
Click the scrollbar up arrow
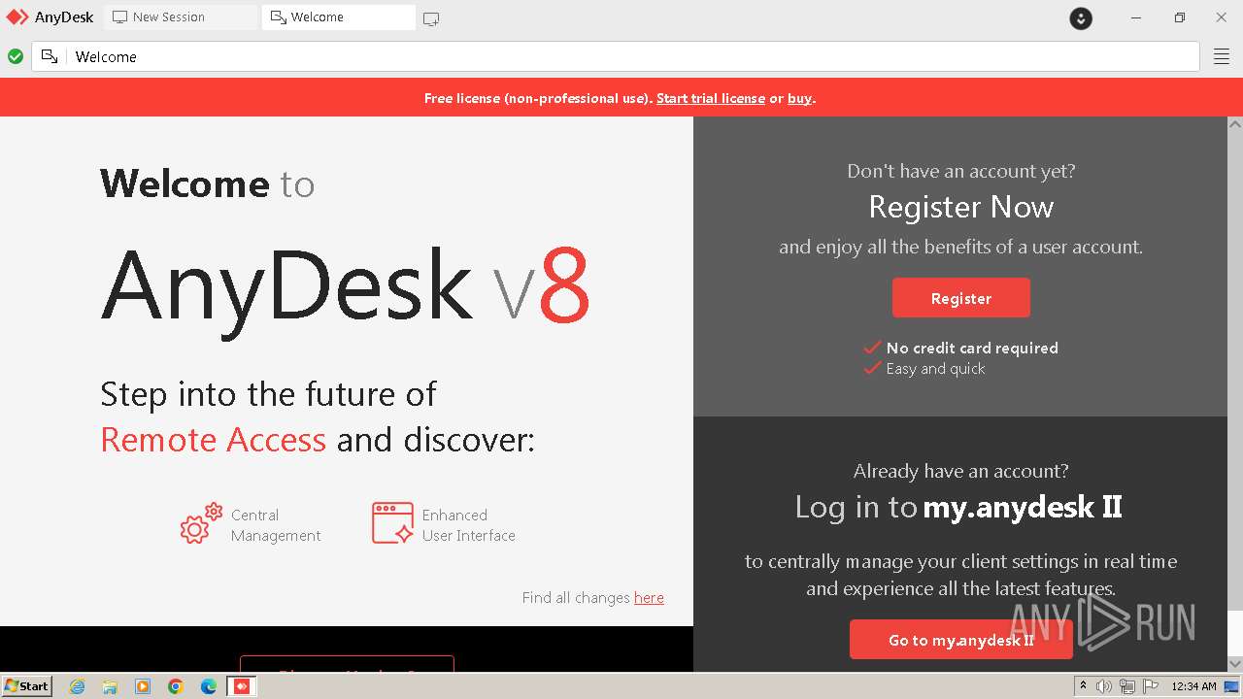click(x=1235, y=124)
